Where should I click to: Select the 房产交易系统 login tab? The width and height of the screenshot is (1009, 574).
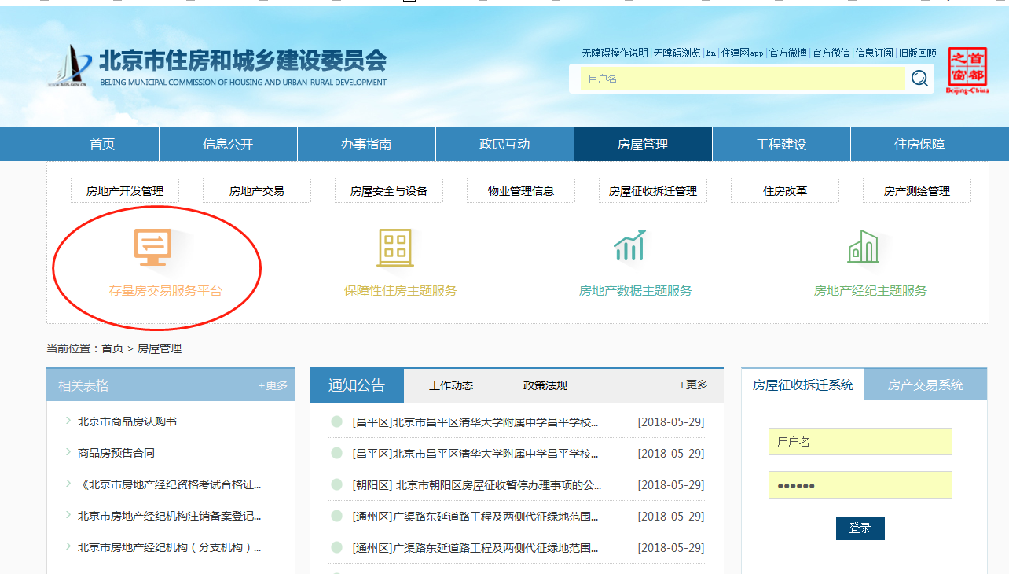point(926,385)
